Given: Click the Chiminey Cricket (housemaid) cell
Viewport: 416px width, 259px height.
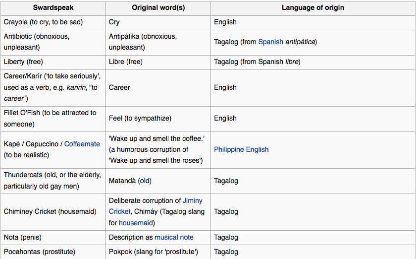Looking at the screenshot, I should tap(50, 211).
